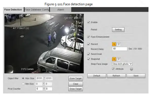Click the Sec. (10~300) range text
Image resolution: width=150 pixels, height=95 pixels.
135,49
